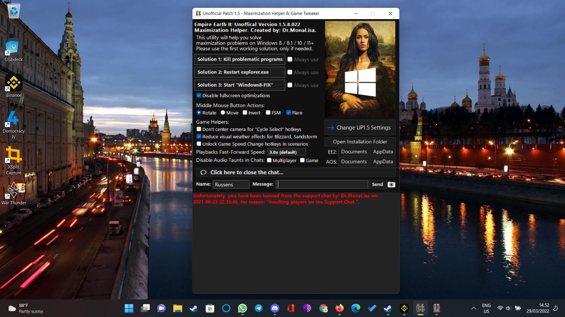565x317 pixels.
Task: Click the chat bubble icon in chat header
Action: point(203,173)
